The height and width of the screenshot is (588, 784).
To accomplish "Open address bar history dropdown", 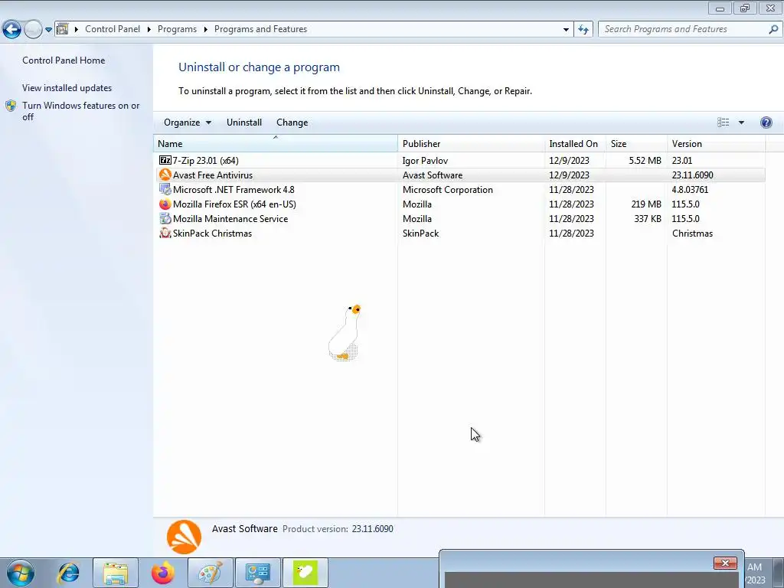I will pos(566,30).
